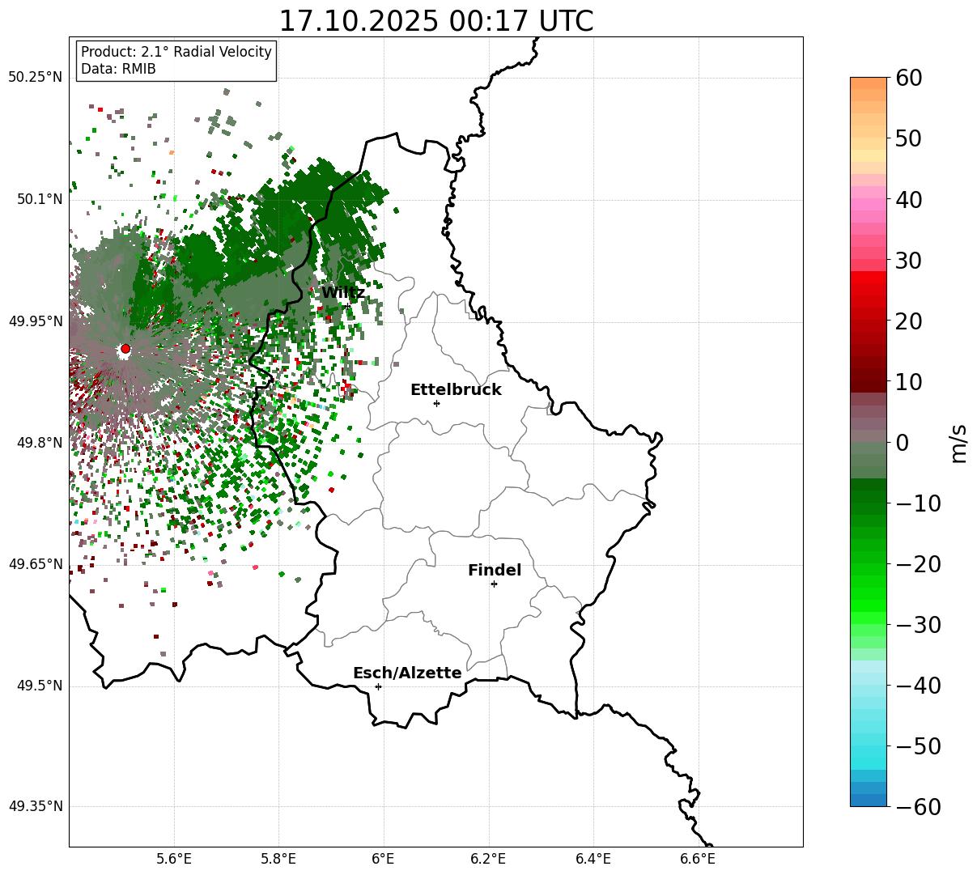
Task: Click the m/s colorbar unit label
Action: (958, 442)
